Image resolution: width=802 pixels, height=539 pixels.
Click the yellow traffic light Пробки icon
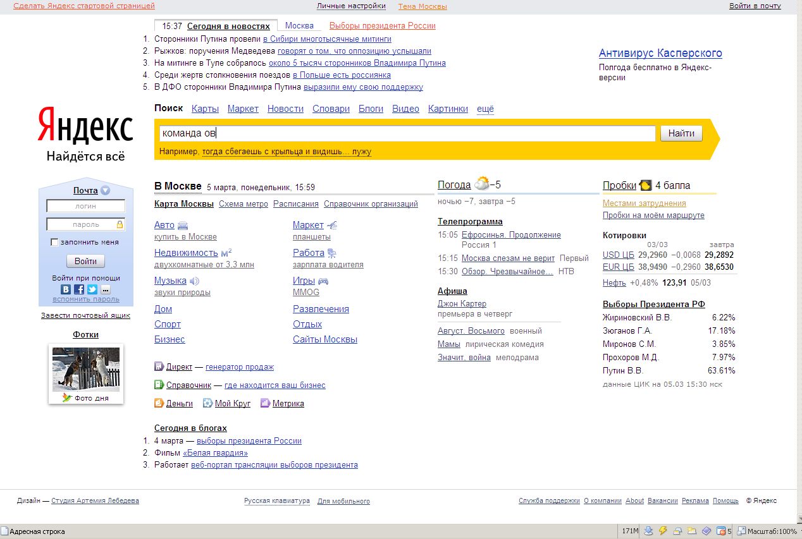coord(645,185)
